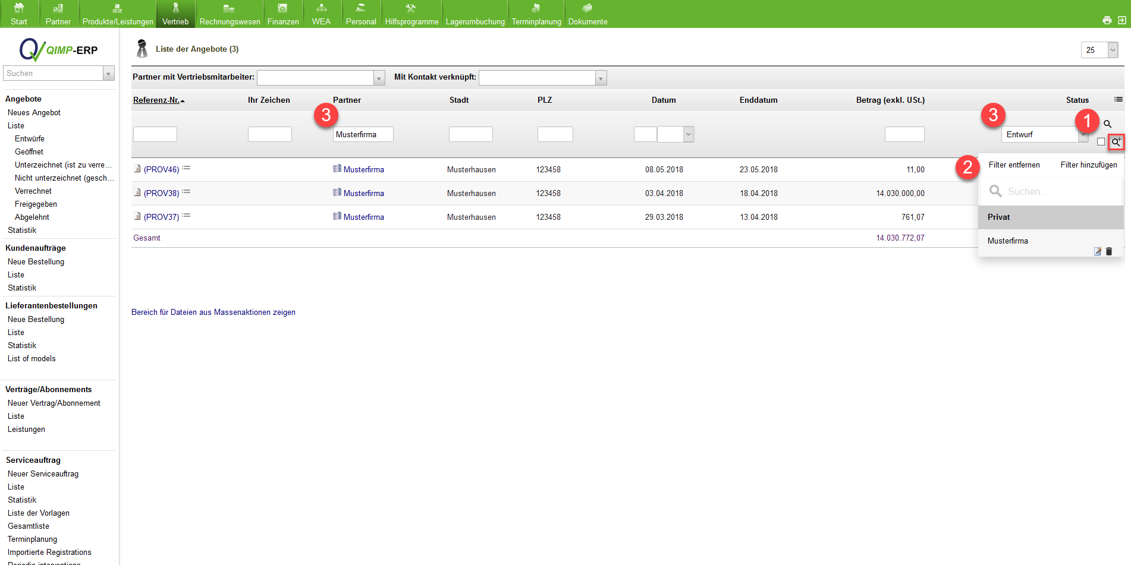Viewport: 1131px width, 565px height.
Task: Open the column list icon beside Status
Action: (x=1118, y=100)
